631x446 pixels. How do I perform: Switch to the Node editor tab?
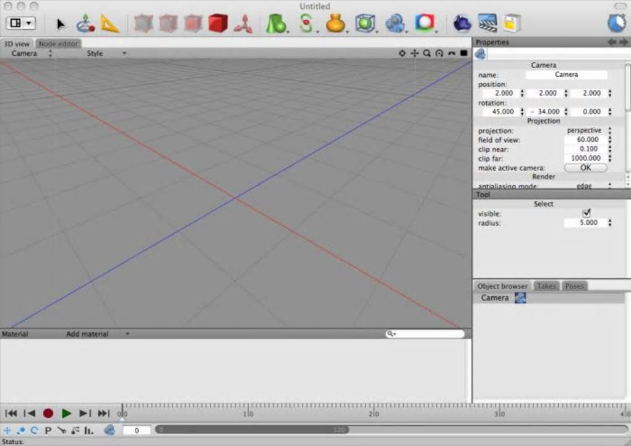[x=58, y=43]
